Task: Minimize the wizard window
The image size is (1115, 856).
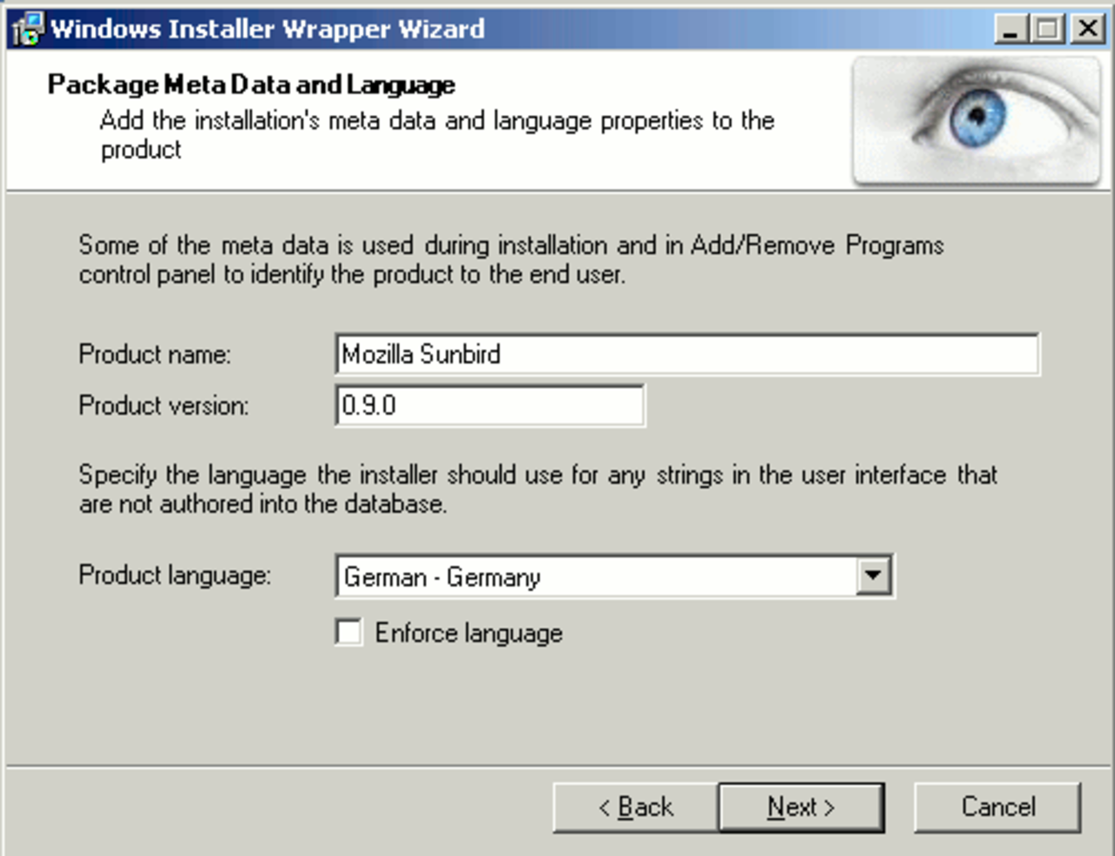Action: 1010,29
